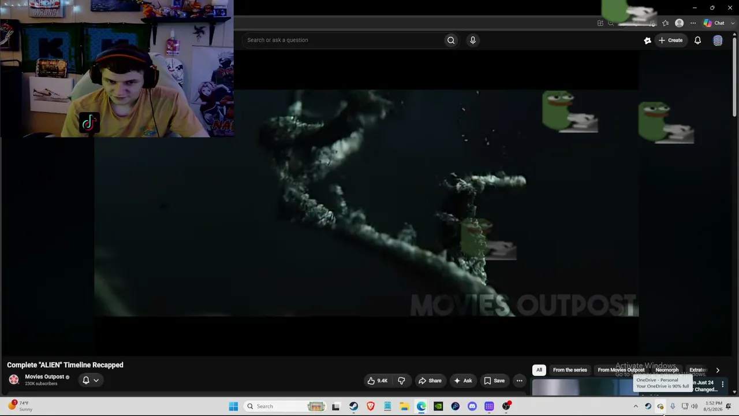Open the Copilot Chat button
The image size is (739, 416).
(714, 23)
